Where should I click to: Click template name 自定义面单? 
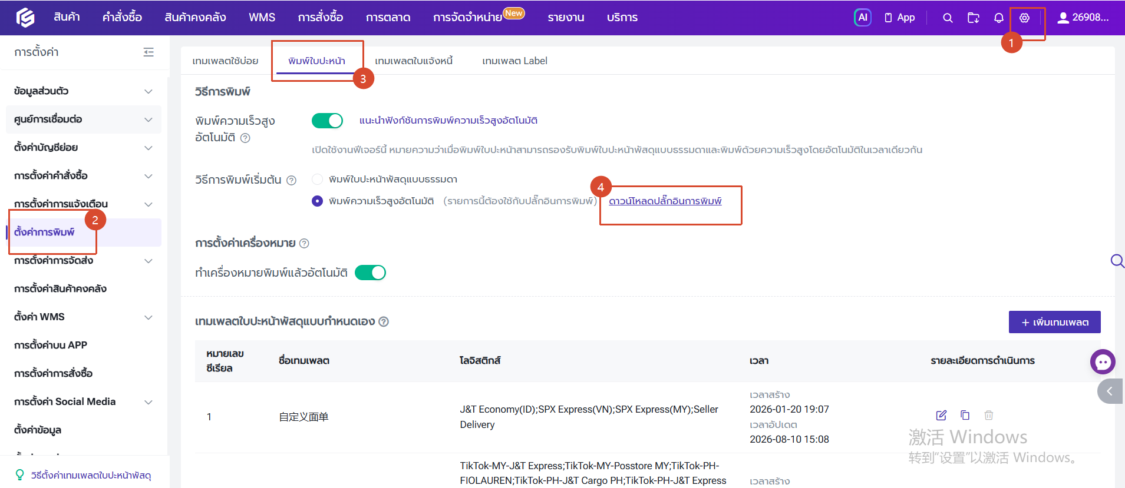(x=303, y=417)
